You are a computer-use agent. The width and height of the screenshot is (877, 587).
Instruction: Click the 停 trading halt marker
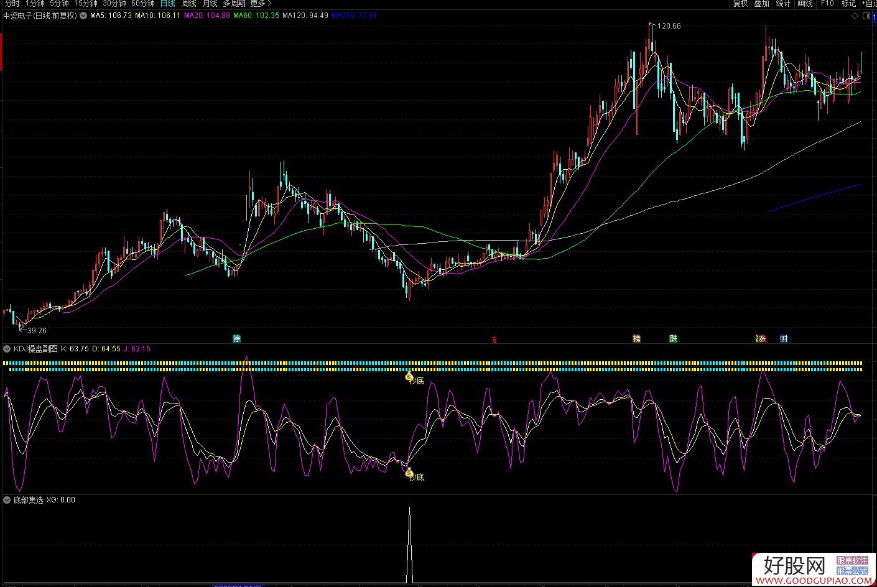tap(236, 339)
